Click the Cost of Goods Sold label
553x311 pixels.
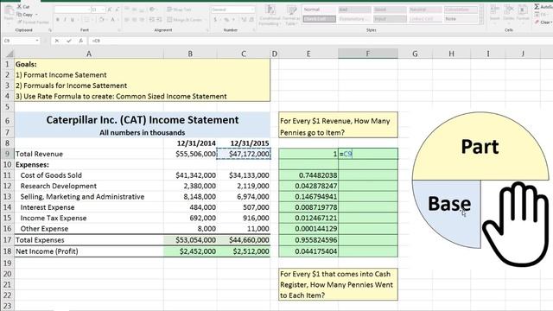click(51, 175)
